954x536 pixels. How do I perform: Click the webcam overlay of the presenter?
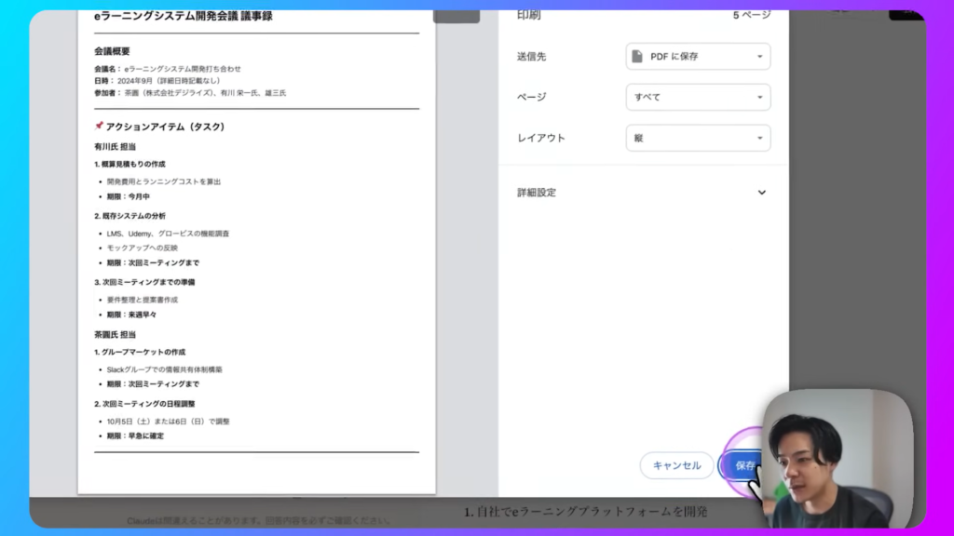pos(838,459)
